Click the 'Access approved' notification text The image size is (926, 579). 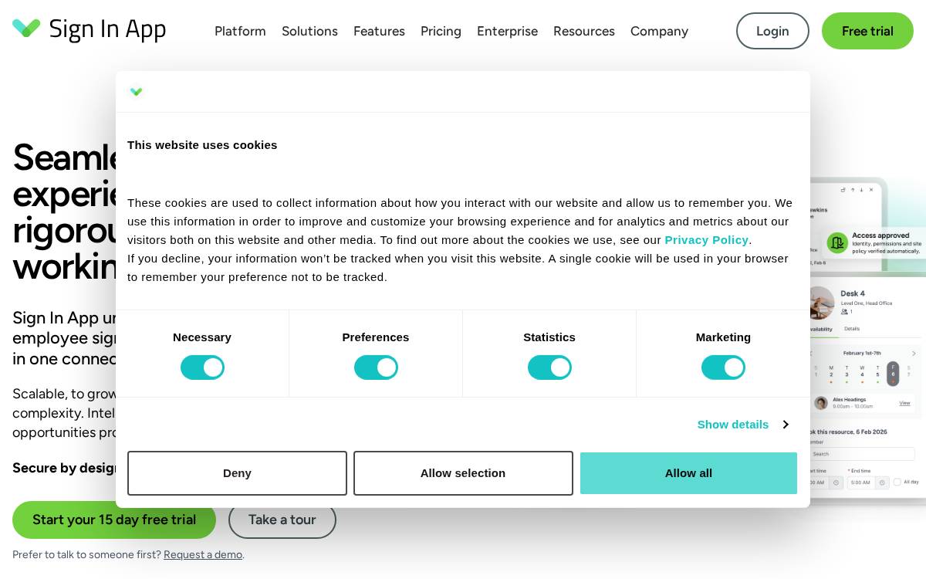[880, 235]
